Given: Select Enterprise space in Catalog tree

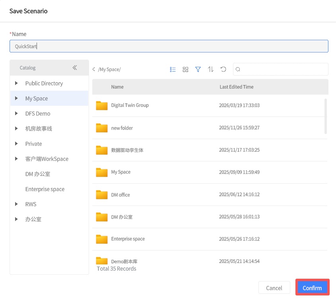Looking at the screenshot, I should click(x=45, y=189).
